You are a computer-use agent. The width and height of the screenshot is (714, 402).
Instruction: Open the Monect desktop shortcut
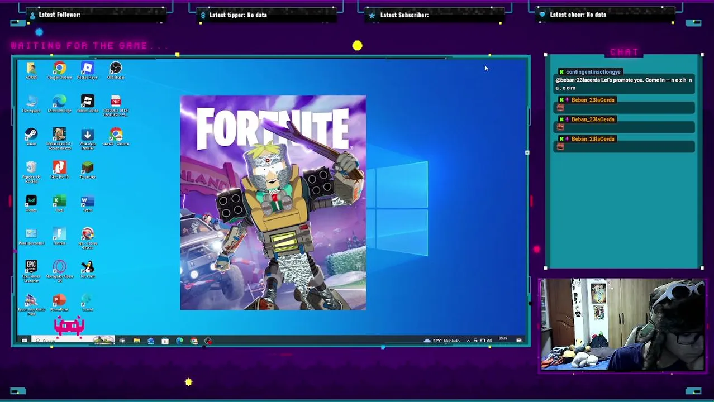click(x=31, y=203)
